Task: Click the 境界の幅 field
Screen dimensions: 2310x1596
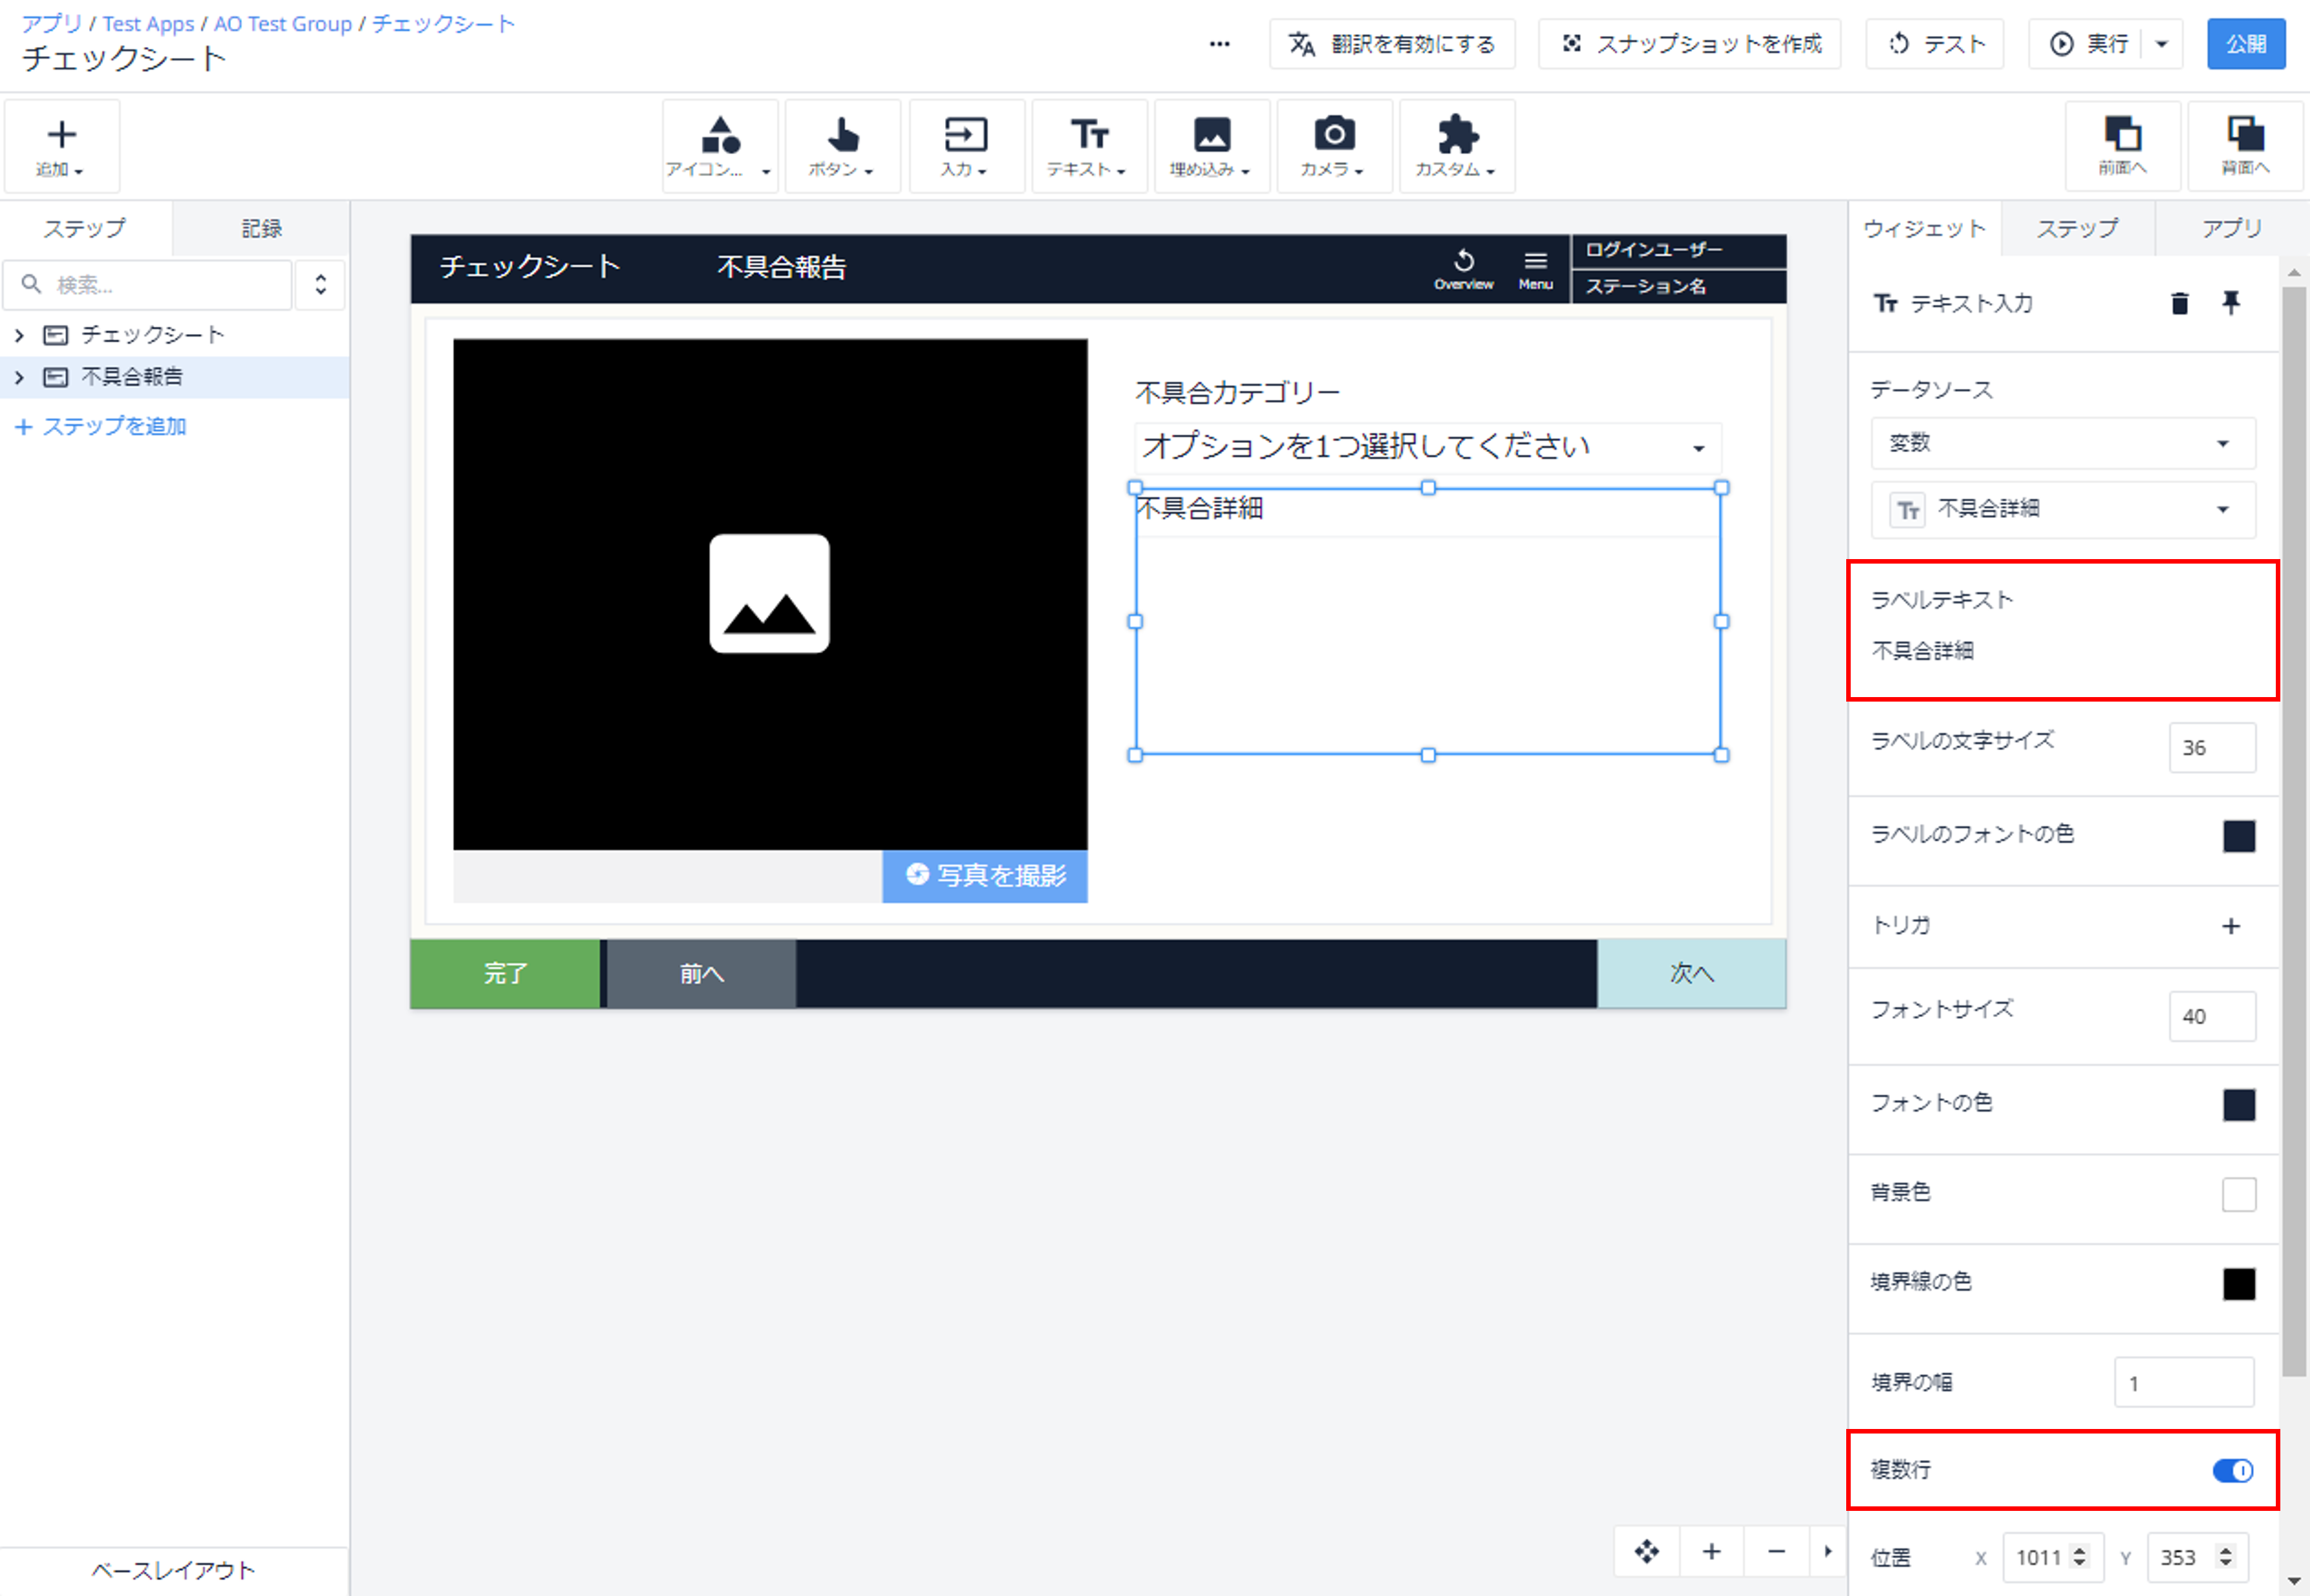Action: [2184, 1383]
